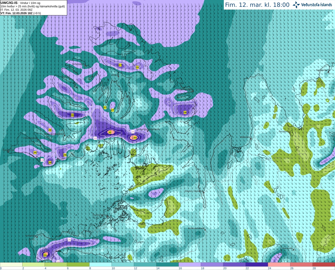Click the yellow 34 gust marker
The width and height of the screenshot is (335, 270).
click(45, 255)
